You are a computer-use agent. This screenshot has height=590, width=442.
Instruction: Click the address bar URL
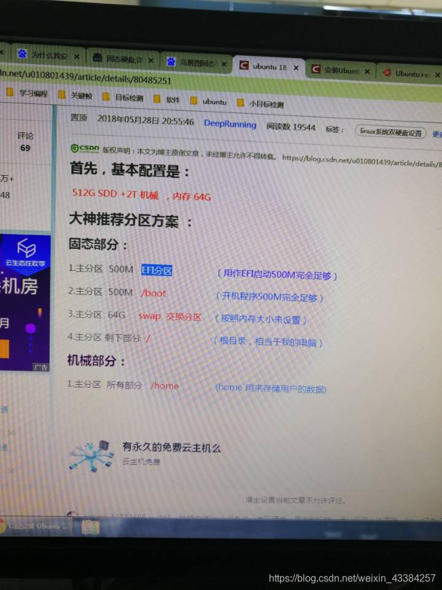(x=86, y=76)
